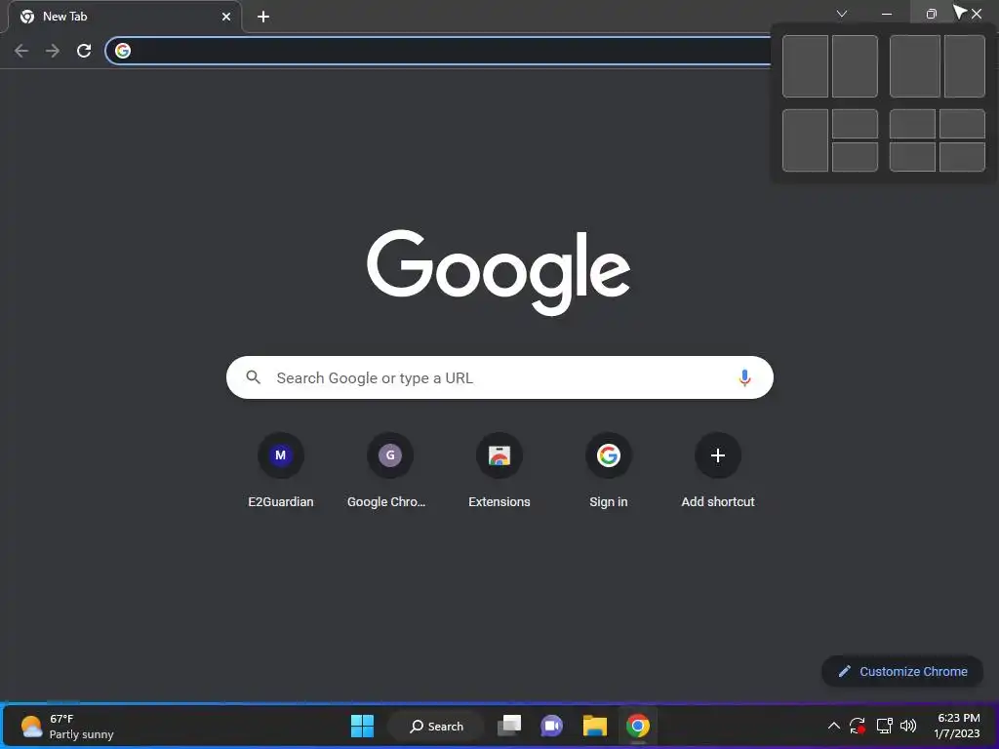The height and width of the screenshot is (749, 999).
Task: Click the sync status tray icon
Action: (x=858, y=726)
